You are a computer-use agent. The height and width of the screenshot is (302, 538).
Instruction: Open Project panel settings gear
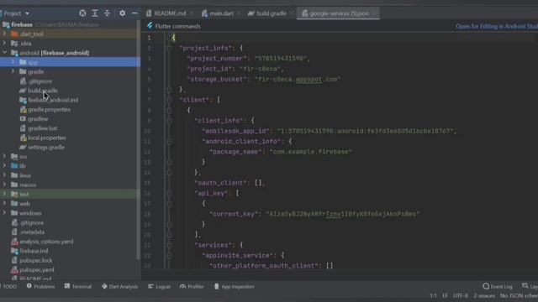(122, 13)
